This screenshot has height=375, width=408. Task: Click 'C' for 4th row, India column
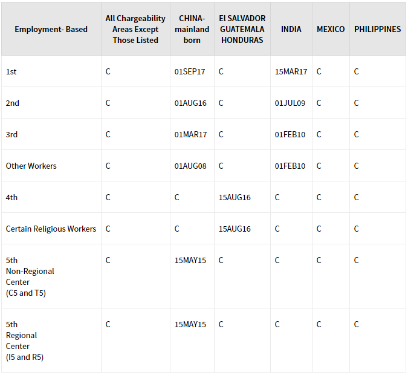point(277,197)
